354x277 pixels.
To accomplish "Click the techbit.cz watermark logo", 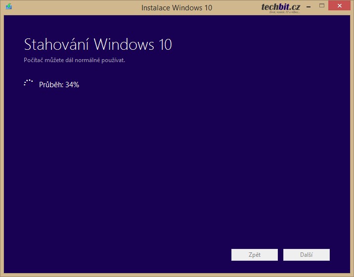I will (281, 6).
